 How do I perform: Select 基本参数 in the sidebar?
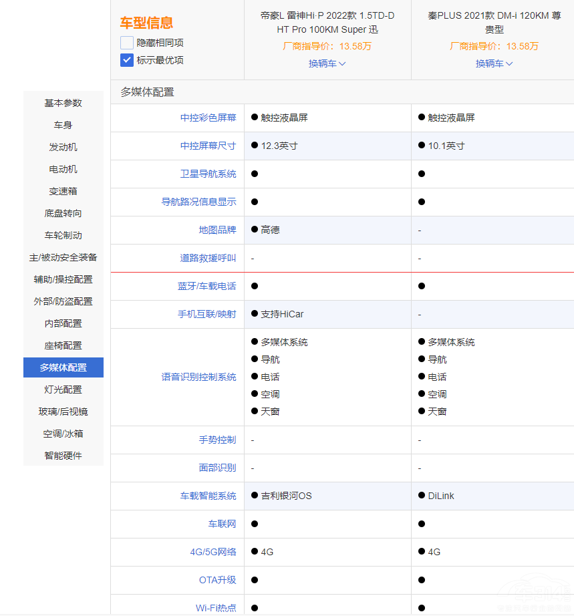coord(63,103)
